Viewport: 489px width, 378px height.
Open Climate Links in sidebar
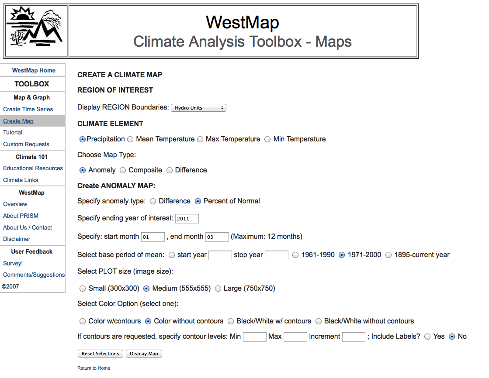[20, 180]
